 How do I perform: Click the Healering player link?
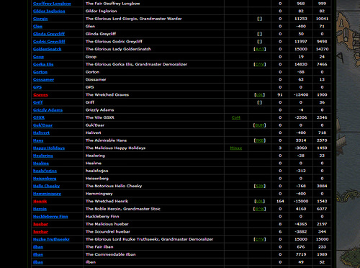tap(43, 156)
